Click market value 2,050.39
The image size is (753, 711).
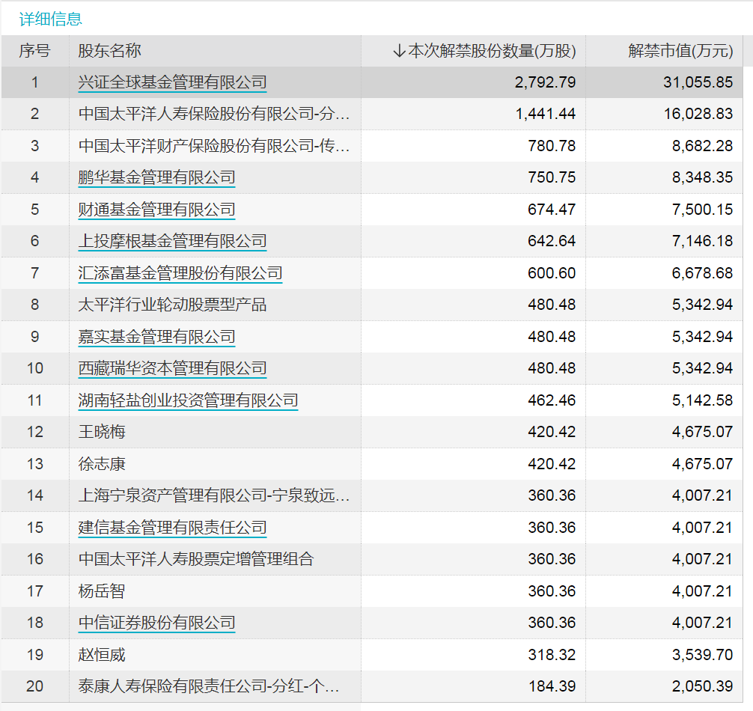(x=703, y=686)
